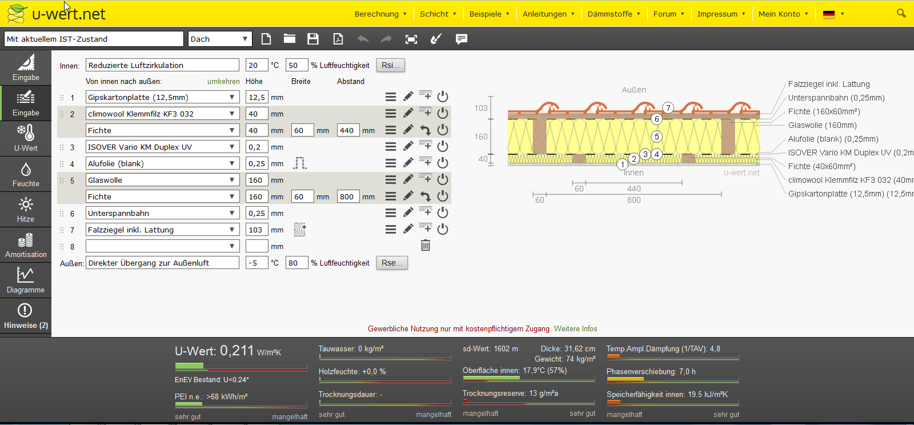Image resolution: width=914 pixels, height=425 pixels.
Task: Open the comment speech bubble icon
Action: click(x=462, y=39)
